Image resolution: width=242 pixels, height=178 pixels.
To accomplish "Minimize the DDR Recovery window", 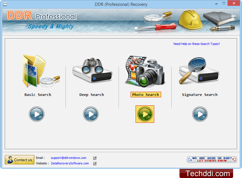I will (216, 4).
